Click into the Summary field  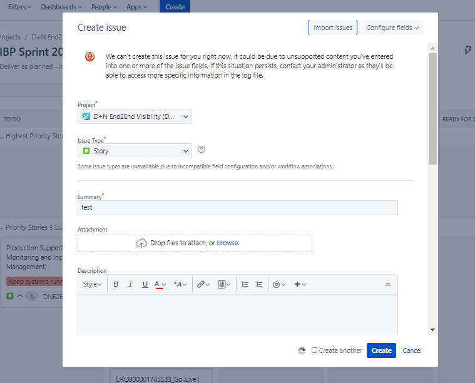click(x=238, y=208)
